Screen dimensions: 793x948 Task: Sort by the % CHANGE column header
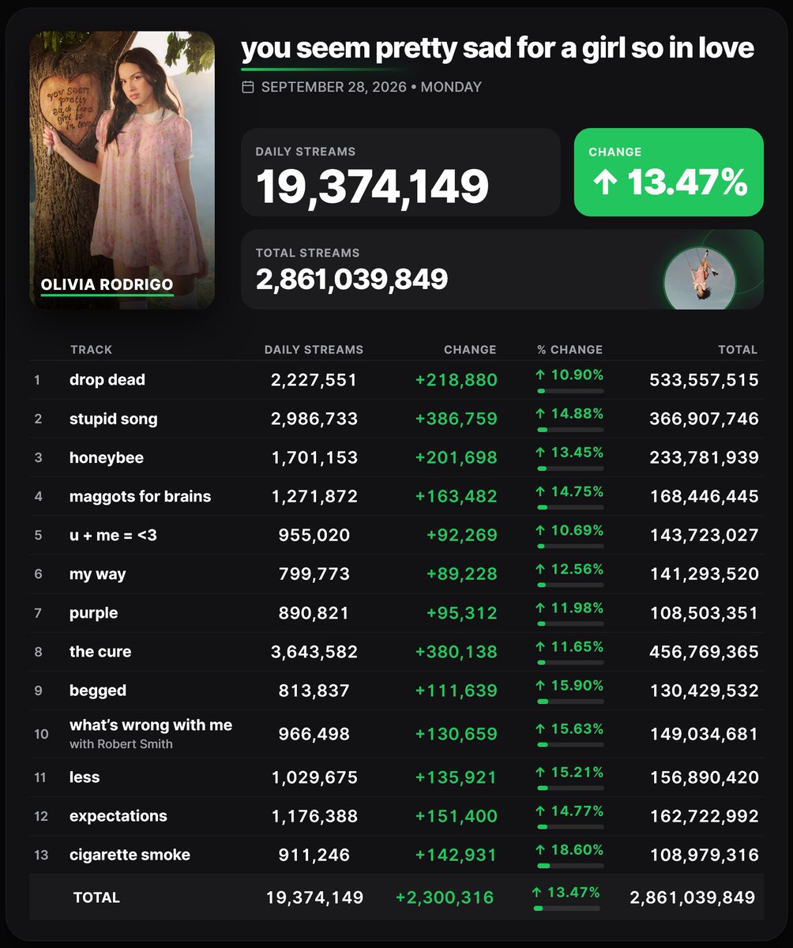pyautogui.click(x=570, y=349)
